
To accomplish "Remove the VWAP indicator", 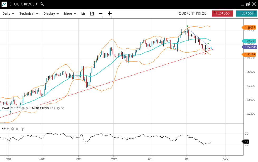I will (27, 108).
